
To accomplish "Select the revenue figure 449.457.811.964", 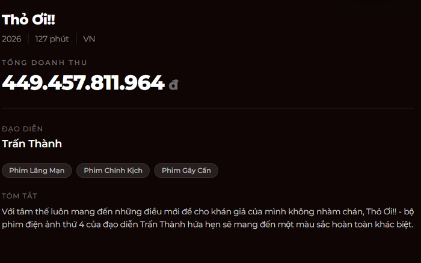I will pyautogui.click(x=83, y=82).
